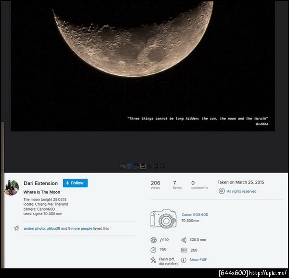Click the 70-300mm lens text under camera
Image resolution: width=289 pixels, height=278 pixels.
190,221
